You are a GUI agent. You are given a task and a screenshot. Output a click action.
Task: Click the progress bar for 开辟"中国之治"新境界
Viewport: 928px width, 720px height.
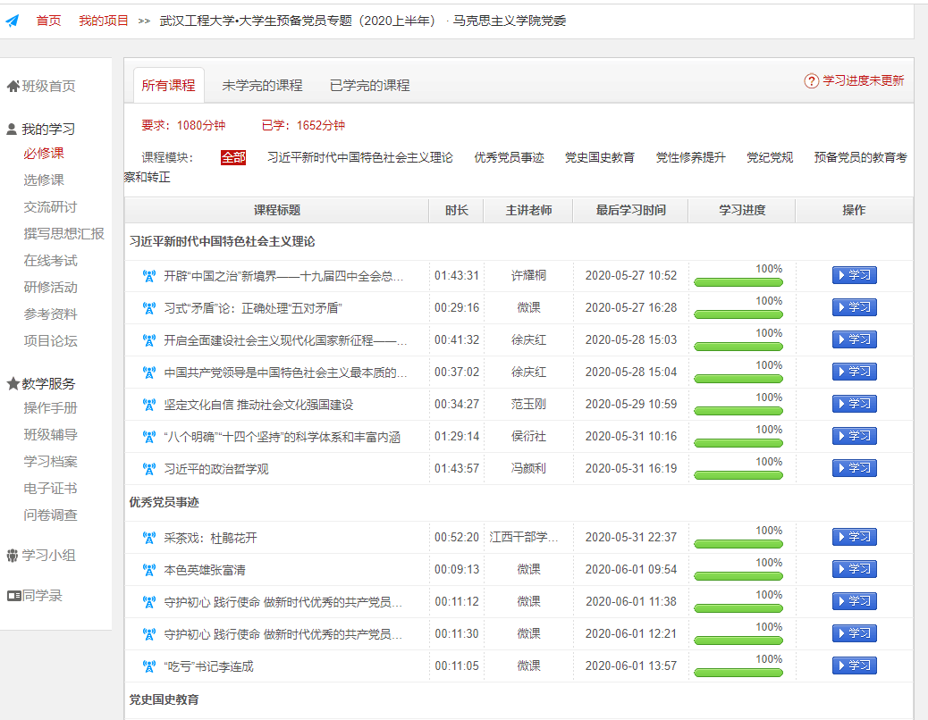click(738, 282)
